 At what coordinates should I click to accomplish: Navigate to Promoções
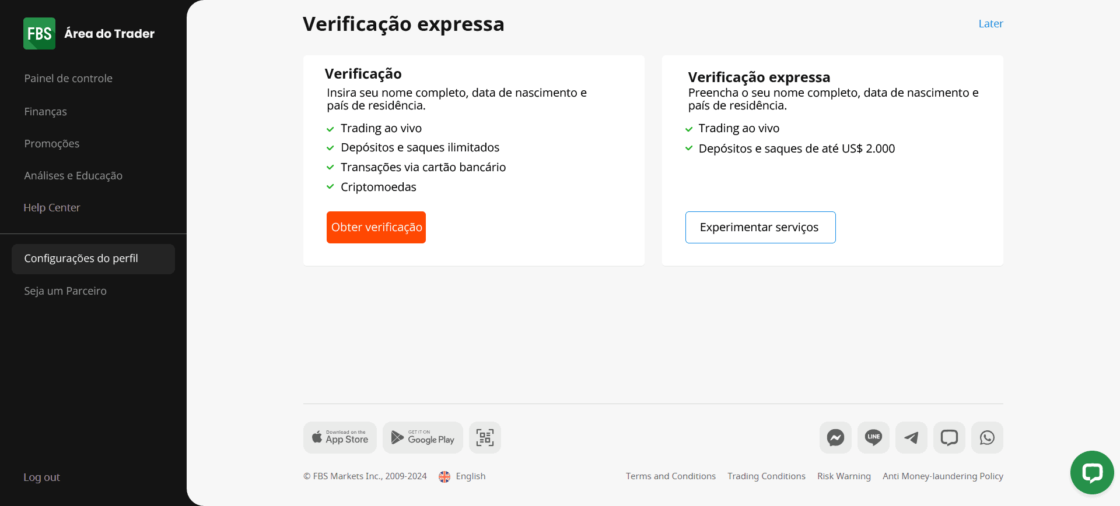(x=51, y=143)
